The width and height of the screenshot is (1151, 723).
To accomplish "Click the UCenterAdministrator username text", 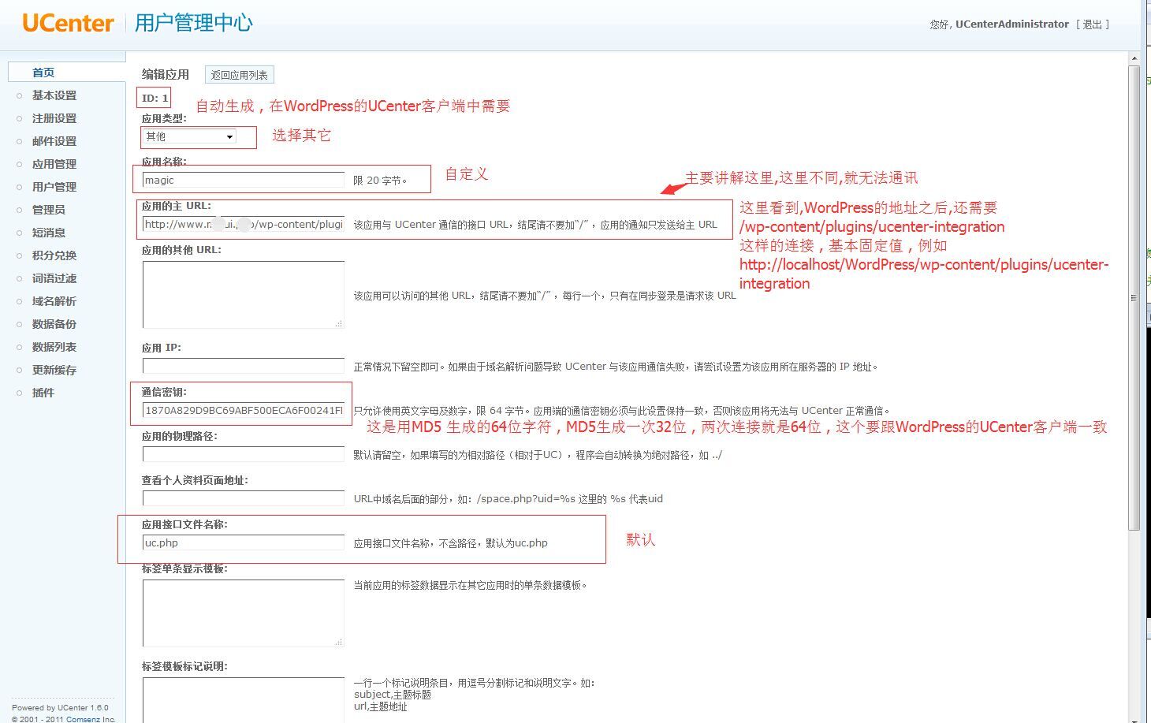I will click(1012, 24).
